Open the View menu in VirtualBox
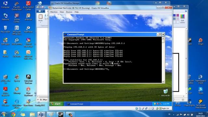The height and width of the screenshot is (117, 208). (x=62, y=12)
